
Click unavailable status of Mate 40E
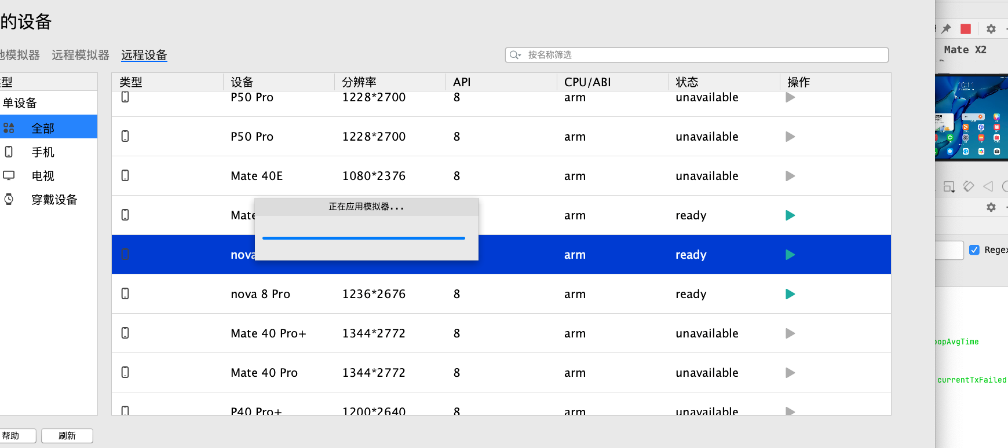click(707, 176)
